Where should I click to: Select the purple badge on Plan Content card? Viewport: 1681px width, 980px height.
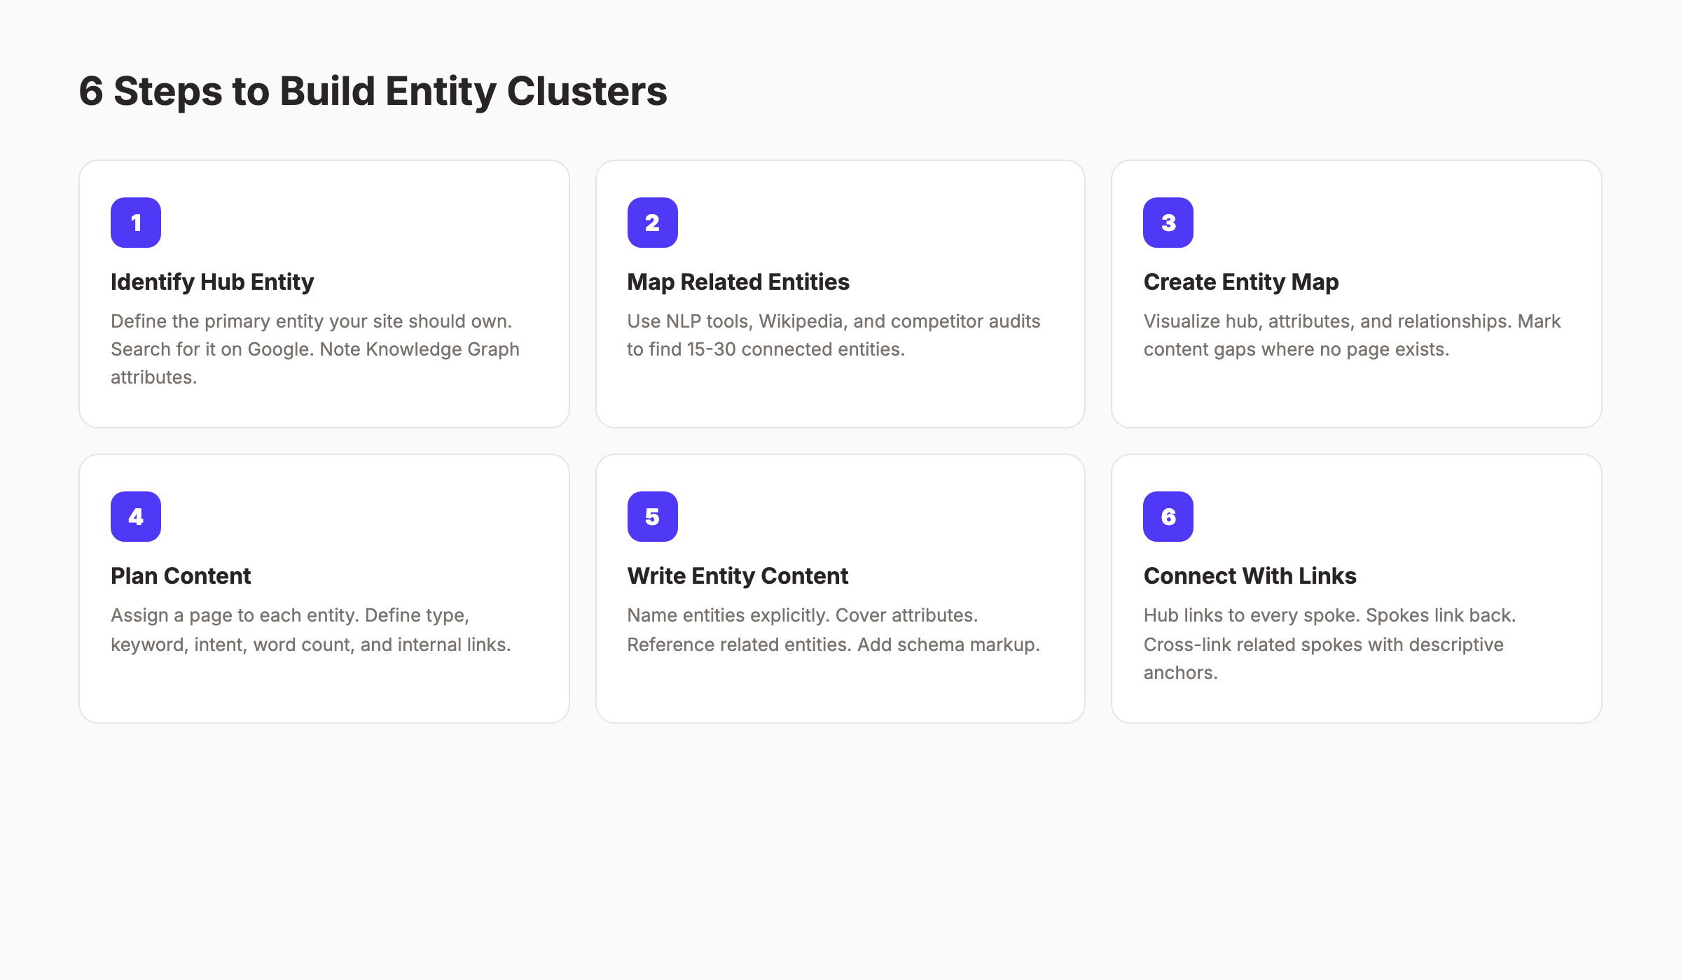135,517
